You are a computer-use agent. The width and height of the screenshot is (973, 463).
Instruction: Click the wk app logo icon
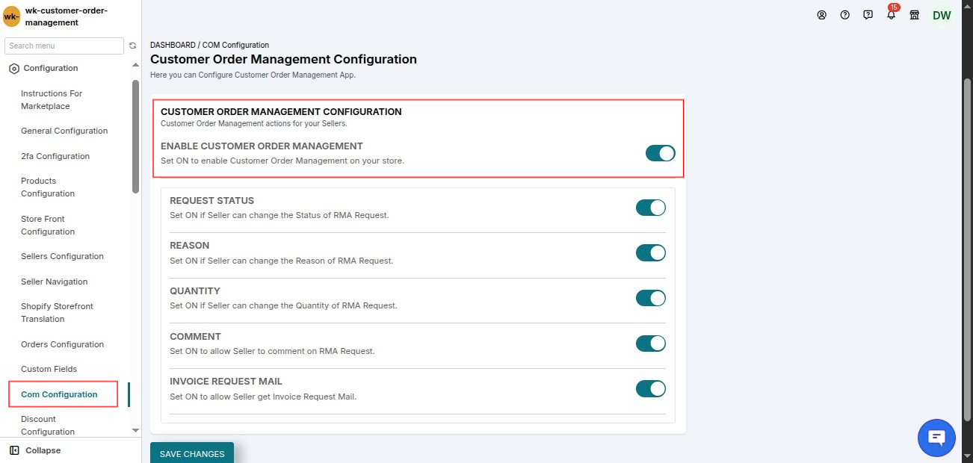[x=12, y=16]
